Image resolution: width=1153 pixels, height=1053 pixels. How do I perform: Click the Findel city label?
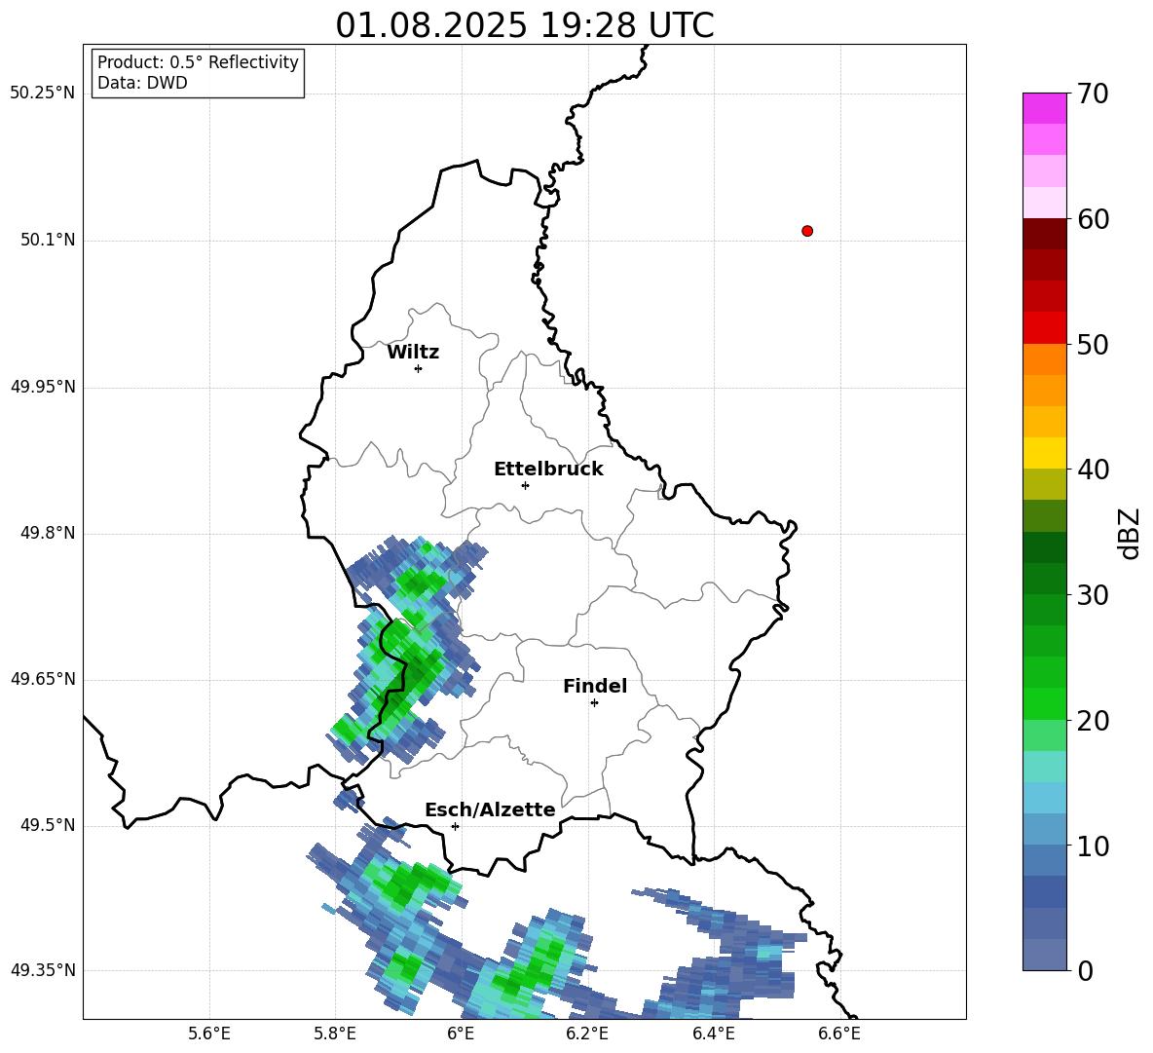(595, 686)
